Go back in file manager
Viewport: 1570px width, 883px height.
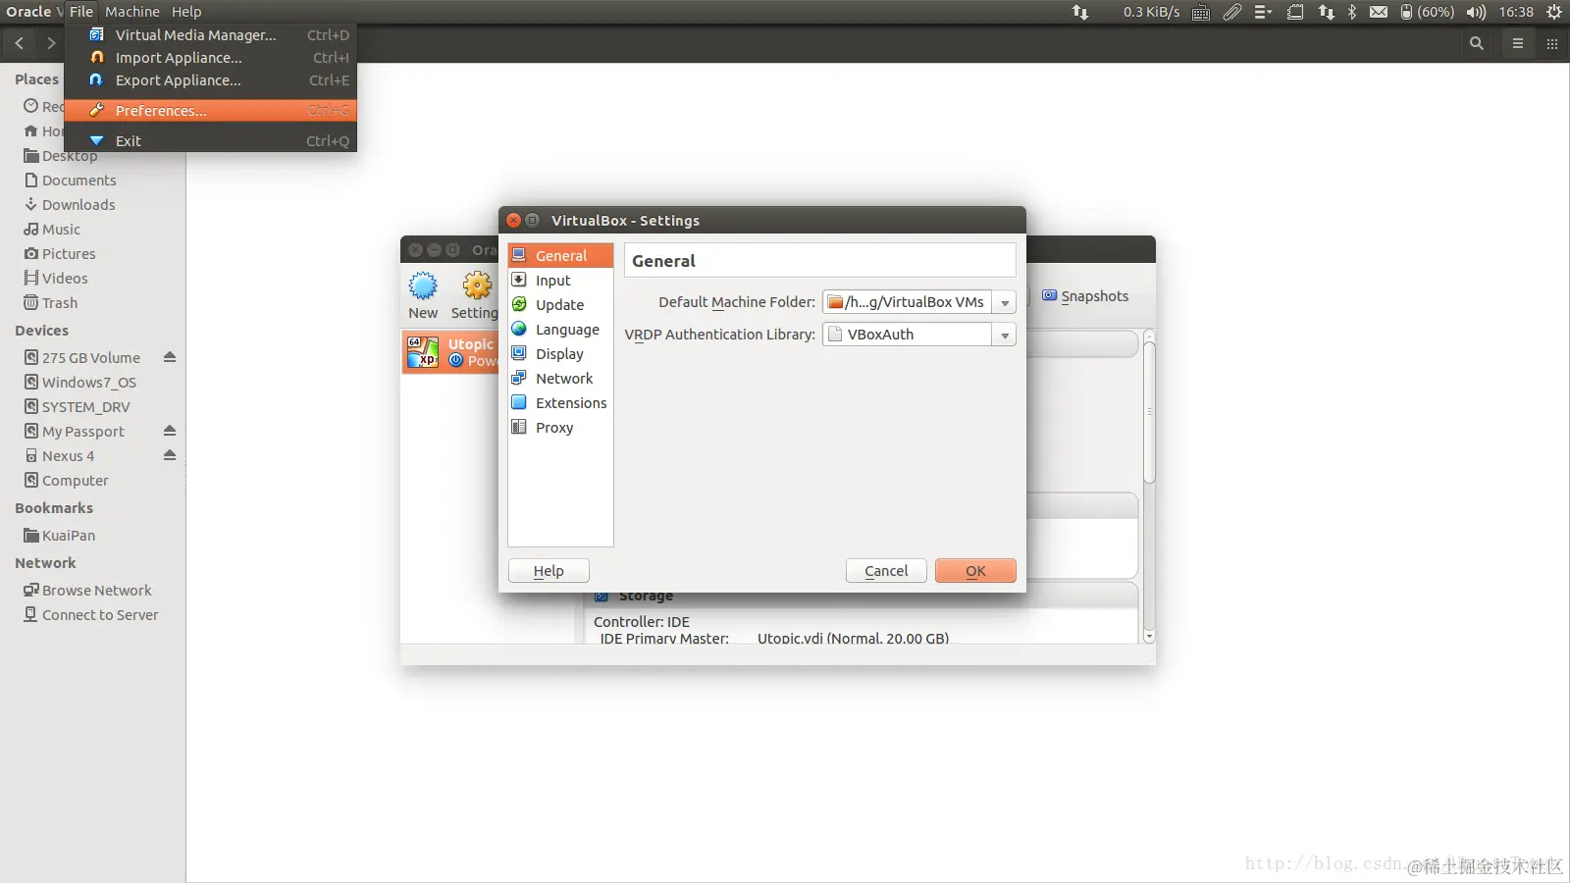pyautogui.click(x=19, y=43)
